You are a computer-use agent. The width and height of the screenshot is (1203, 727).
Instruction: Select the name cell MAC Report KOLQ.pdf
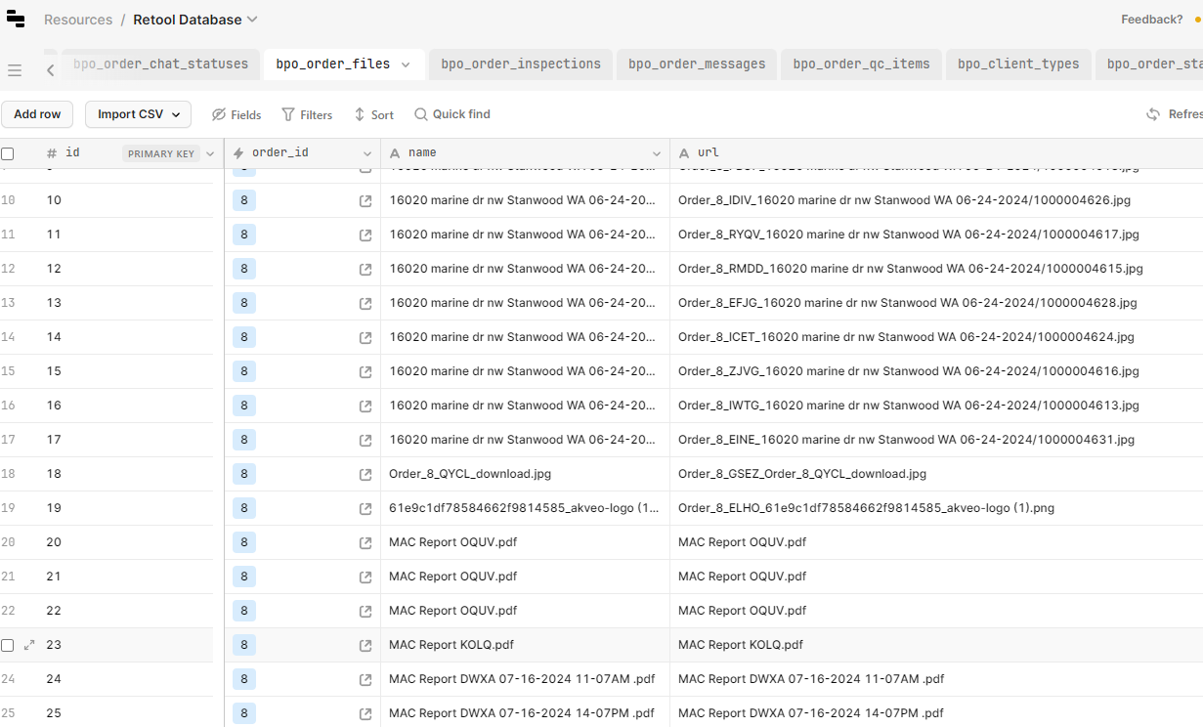525,645
